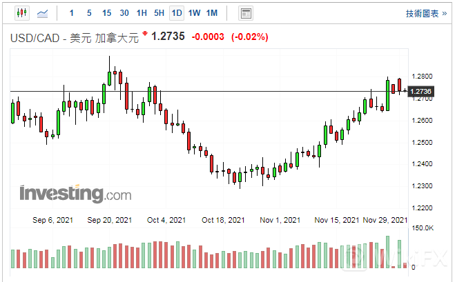Select the 5 minute timeframe
This screenshot has width=455, height=282.
pos(89,13)
